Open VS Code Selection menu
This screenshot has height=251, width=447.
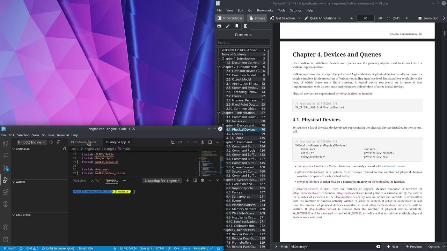23,135
